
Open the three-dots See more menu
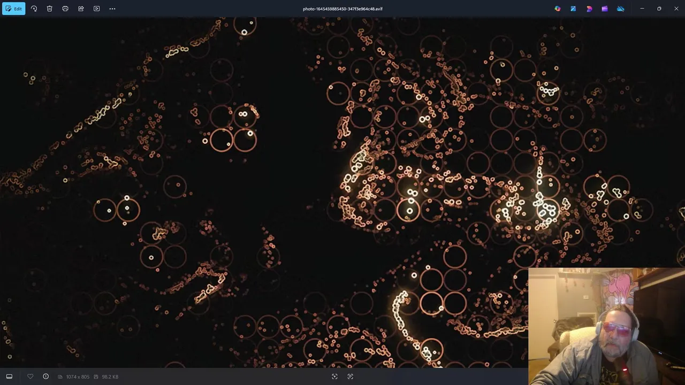[x=112, y=9]
